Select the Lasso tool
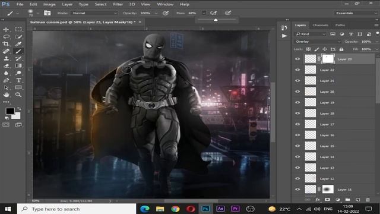380x214 pixels. pyautogui.click(x=6, y=37)
